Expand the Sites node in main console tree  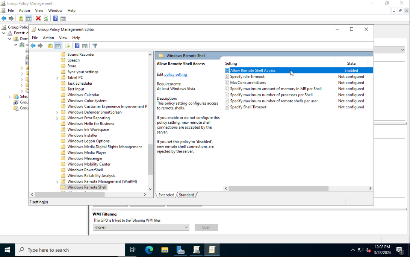[x=10, y=97]
